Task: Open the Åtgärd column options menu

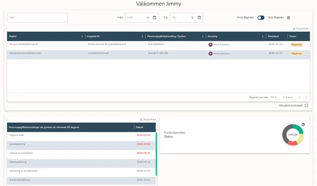Action: [82, 36]
